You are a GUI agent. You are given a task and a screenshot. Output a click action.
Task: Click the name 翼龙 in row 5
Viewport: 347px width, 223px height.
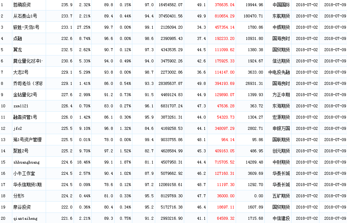click(x=17, y=50)
